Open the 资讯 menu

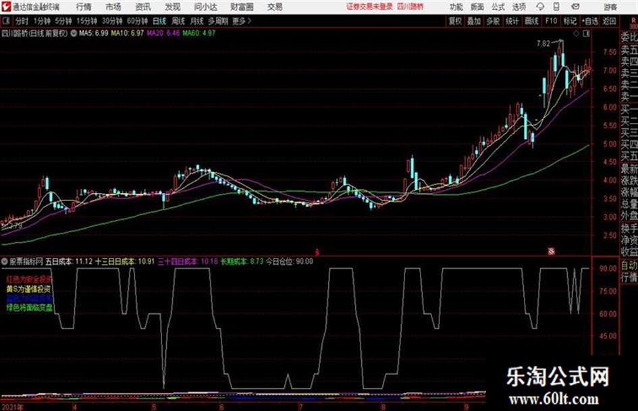click(x=143, y=7)
